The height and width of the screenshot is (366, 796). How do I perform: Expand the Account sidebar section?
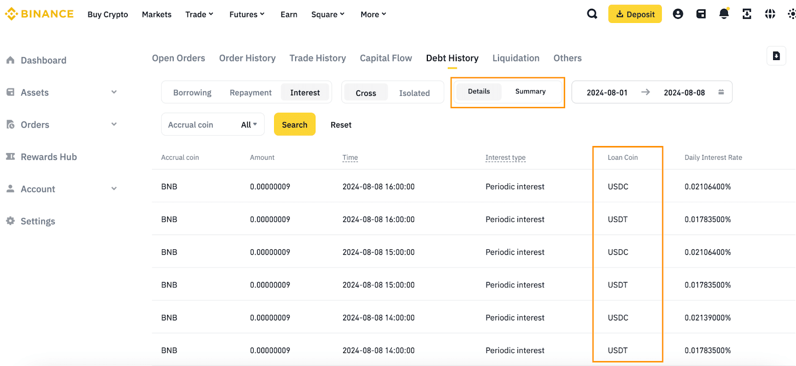point(114,188)
